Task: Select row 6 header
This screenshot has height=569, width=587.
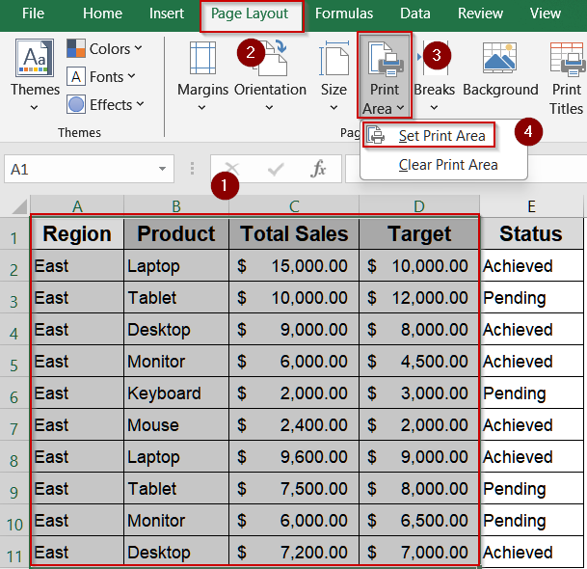Action: 14,393
